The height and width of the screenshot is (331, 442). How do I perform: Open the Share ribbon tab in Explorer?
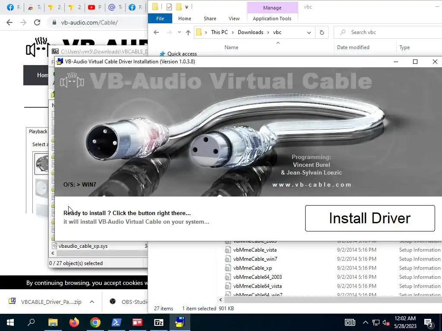click(210, 19)
